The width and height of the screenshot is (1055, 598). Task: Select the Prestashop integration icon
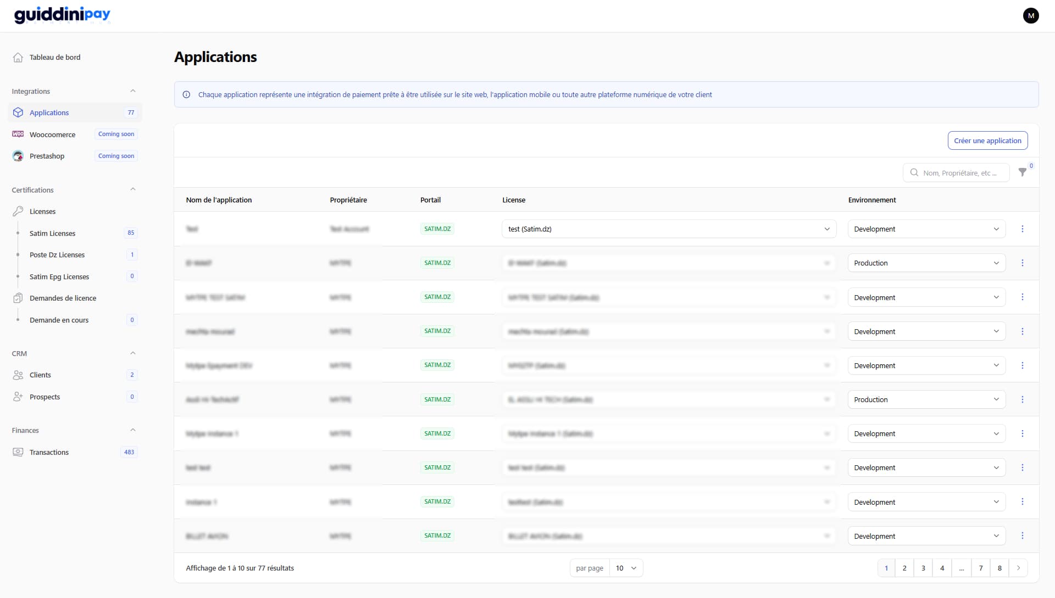click(x=18, y=156)
